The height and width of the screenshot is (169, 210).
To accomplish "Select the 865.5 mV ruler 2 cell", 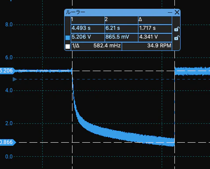I will coord(121,37).
